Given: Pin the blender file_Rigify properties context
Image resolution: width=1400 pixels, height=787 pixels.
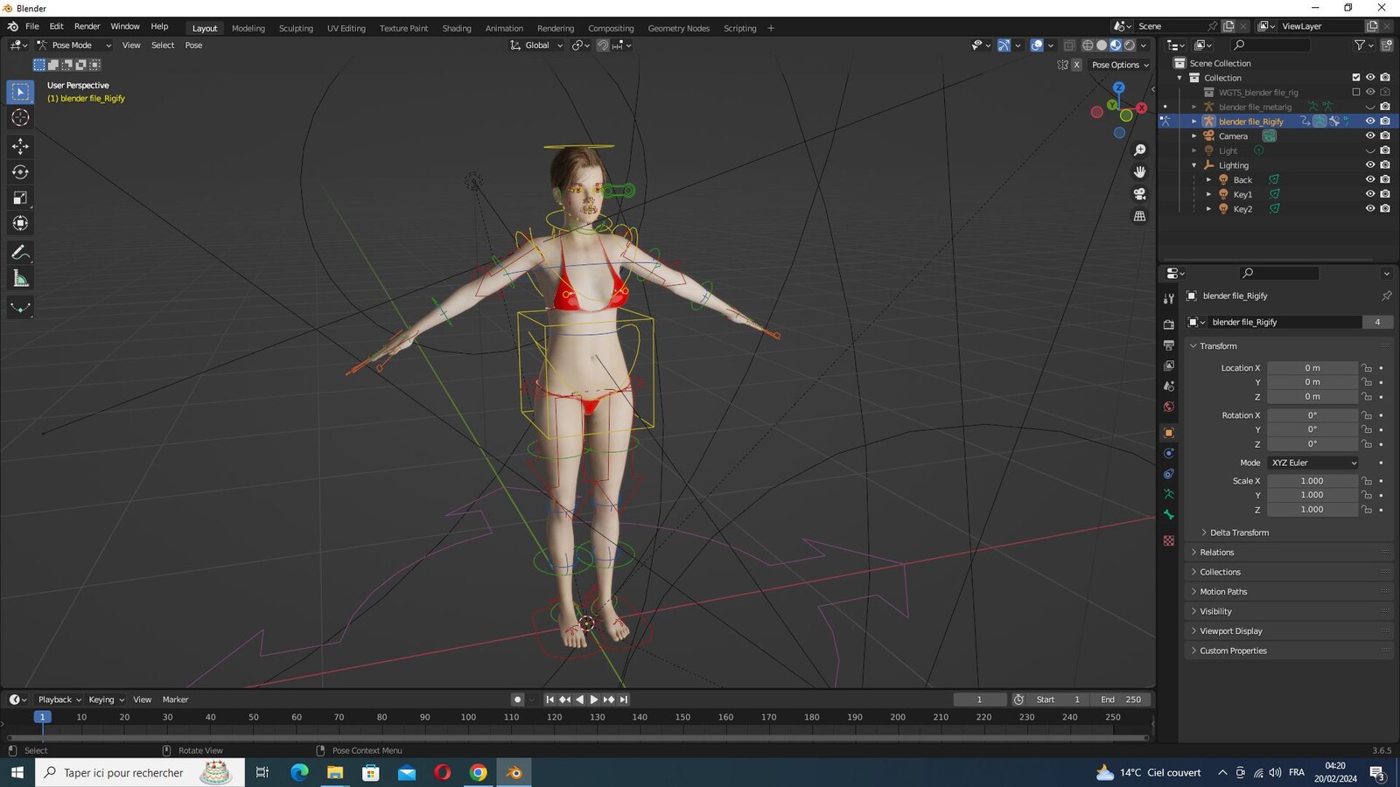Looking at the screenshot, I should 1386,296.
